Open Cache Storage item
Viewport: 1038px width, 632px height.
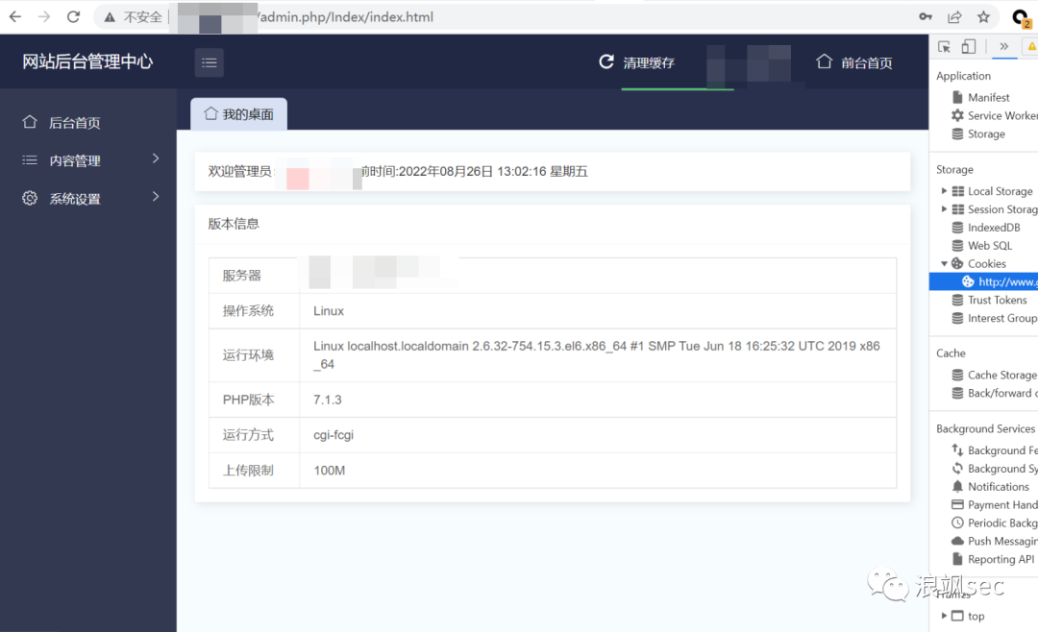994,375
